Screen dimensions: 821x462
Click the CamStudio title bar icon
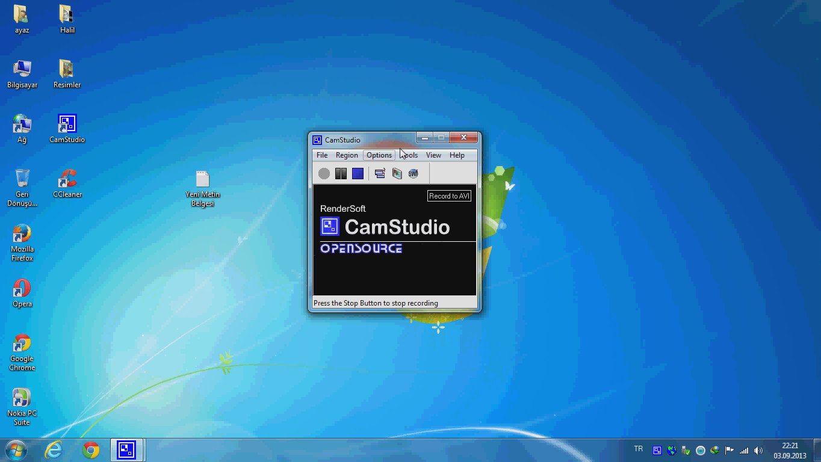[x=317, y=140]
